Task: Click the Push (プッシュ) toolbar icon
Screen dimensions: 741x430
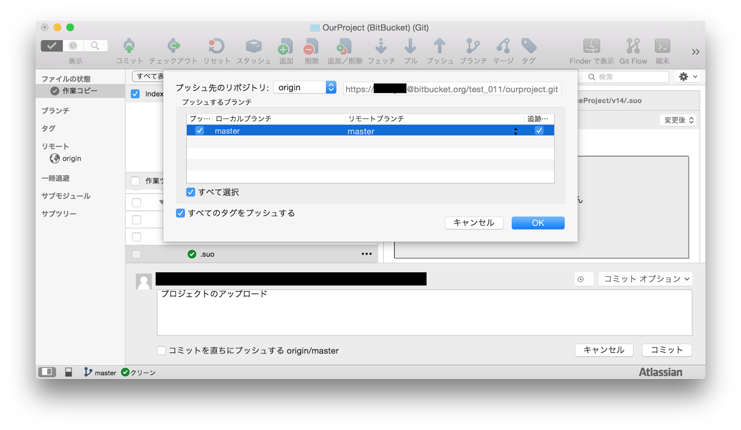Action: pos(440,46)
